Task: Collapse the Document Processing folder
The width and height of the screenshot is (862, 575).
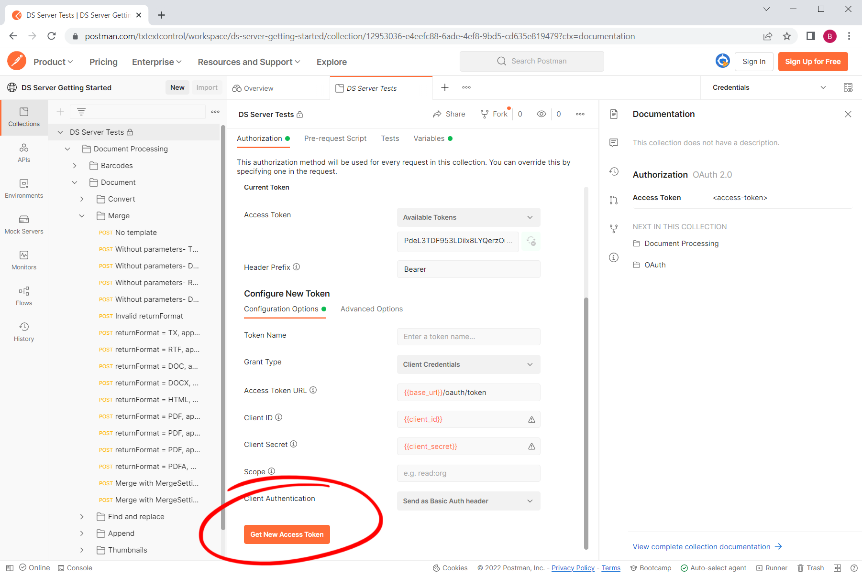Action: [x=67, y=149]
